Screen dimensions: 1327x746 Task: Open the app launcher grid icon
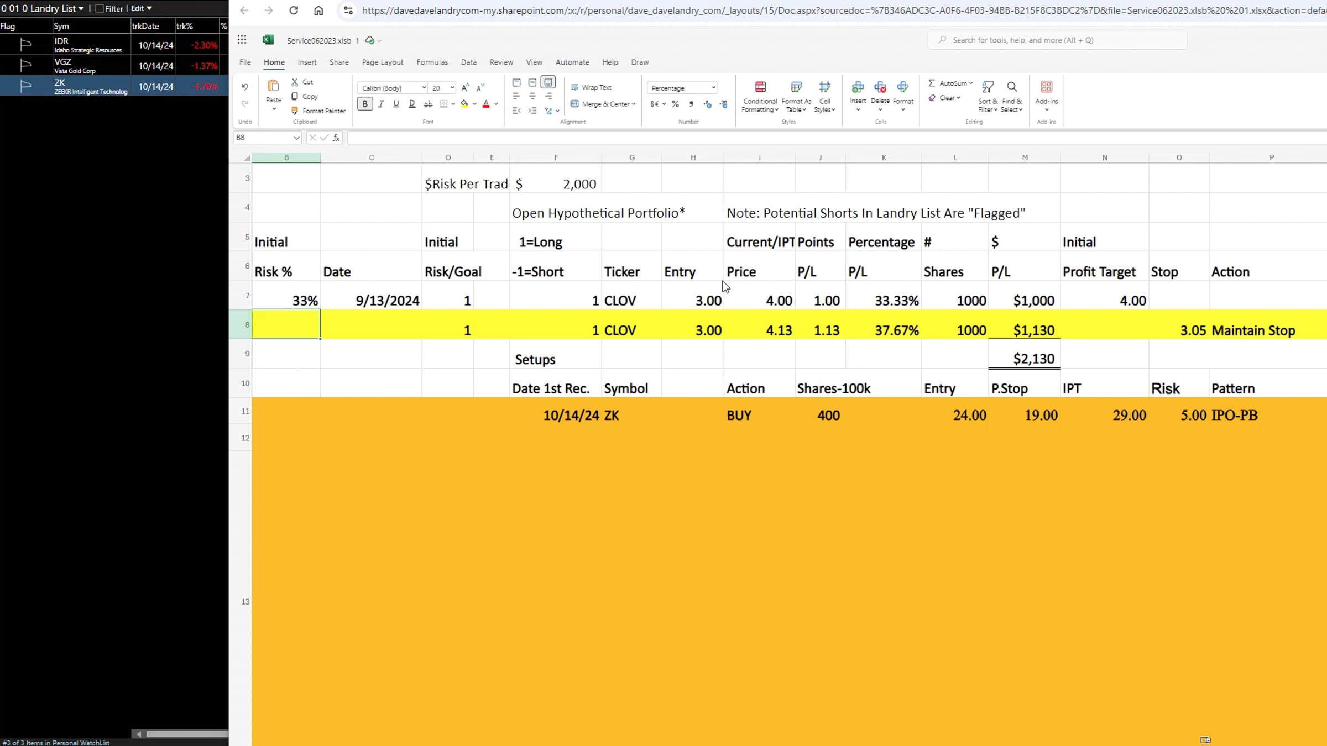point(242,40)
